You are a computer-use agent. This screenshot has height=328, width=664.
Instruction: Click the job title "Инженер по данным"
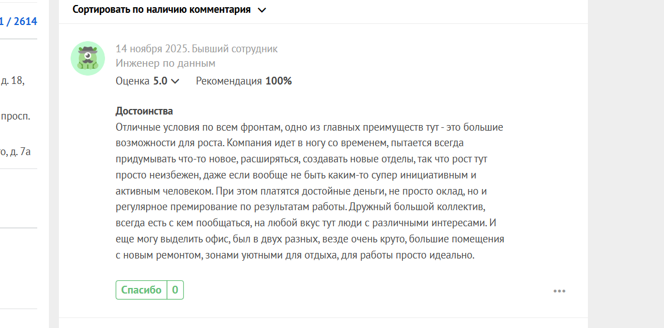(x=165, y=63)
